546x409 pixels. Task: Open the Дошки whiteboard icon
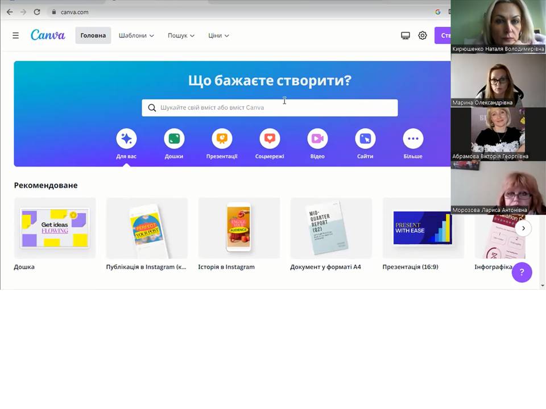tap(174, 139)
